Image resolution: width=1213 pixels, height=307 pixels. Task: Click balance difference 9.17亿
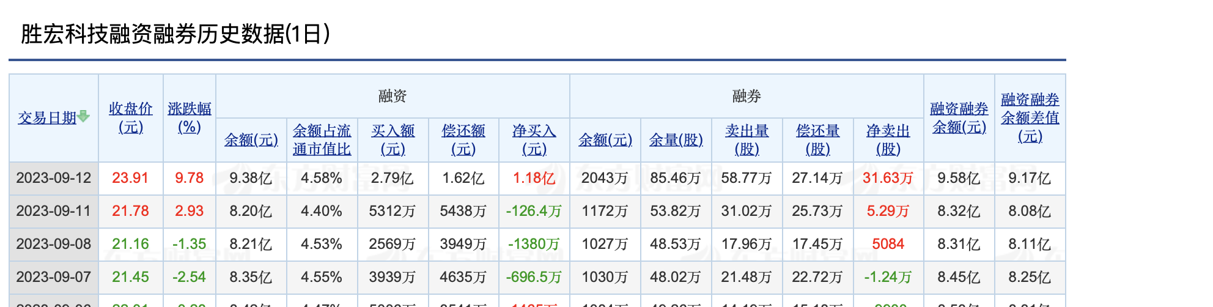[1030, 178]
